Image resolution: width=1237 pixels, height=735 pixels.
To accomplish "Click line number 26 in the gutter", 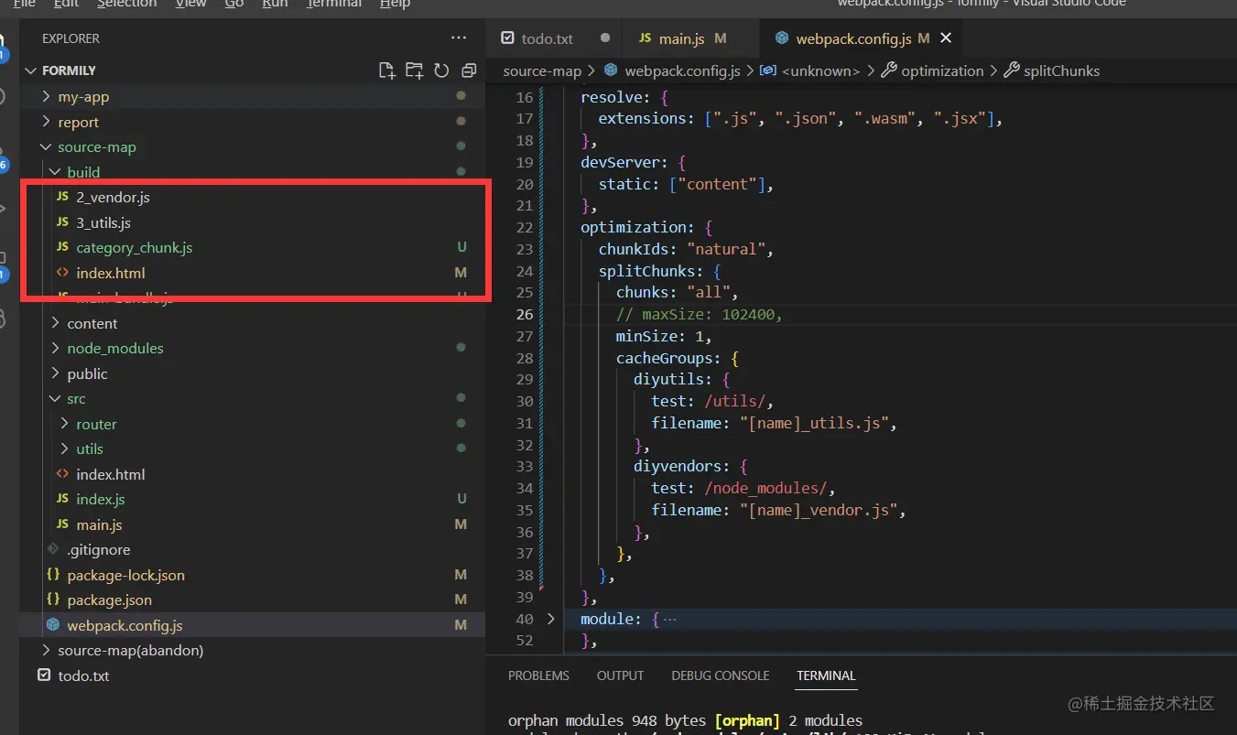I will 524,314.
